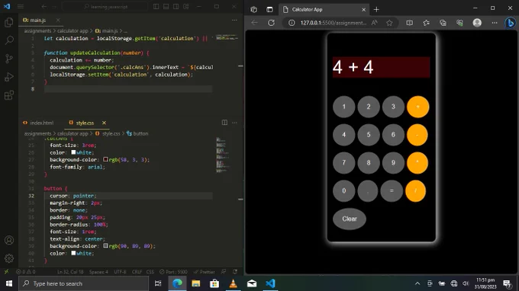Open the Explorer view in VS Code

[9, 22]
